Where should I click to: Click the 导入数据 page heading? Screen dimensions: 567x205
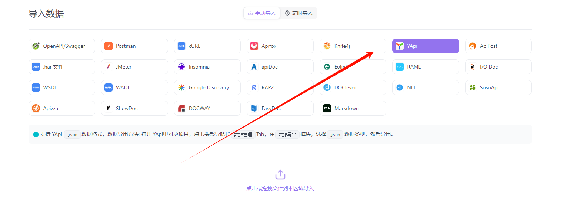pos(46,14)
